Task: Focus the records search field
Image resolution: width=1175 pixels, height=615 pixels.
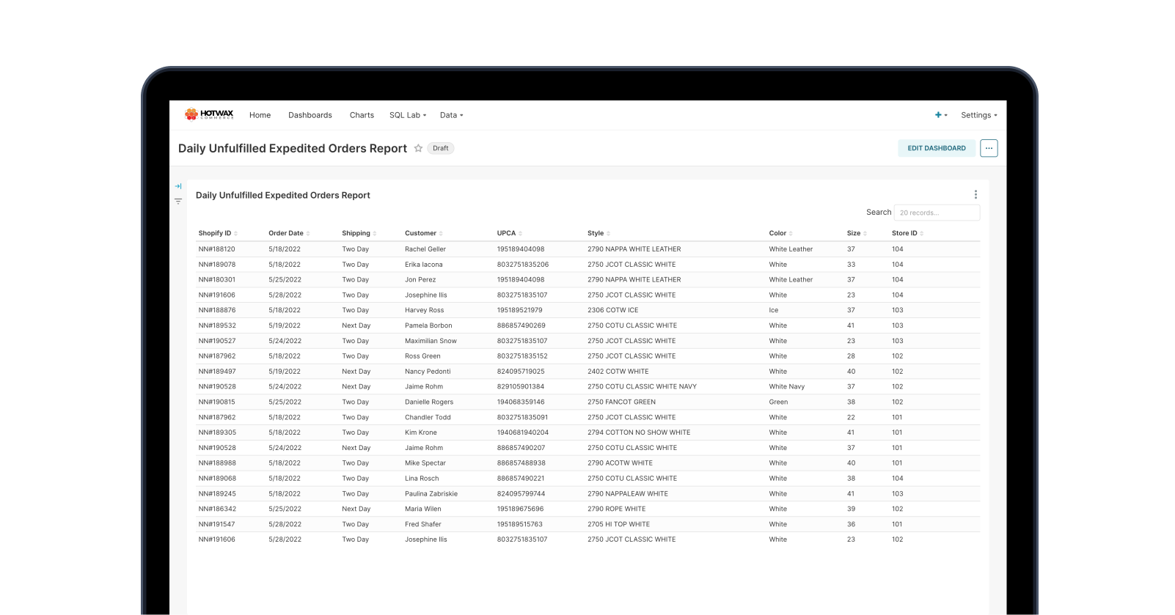Action: [937, 213]
